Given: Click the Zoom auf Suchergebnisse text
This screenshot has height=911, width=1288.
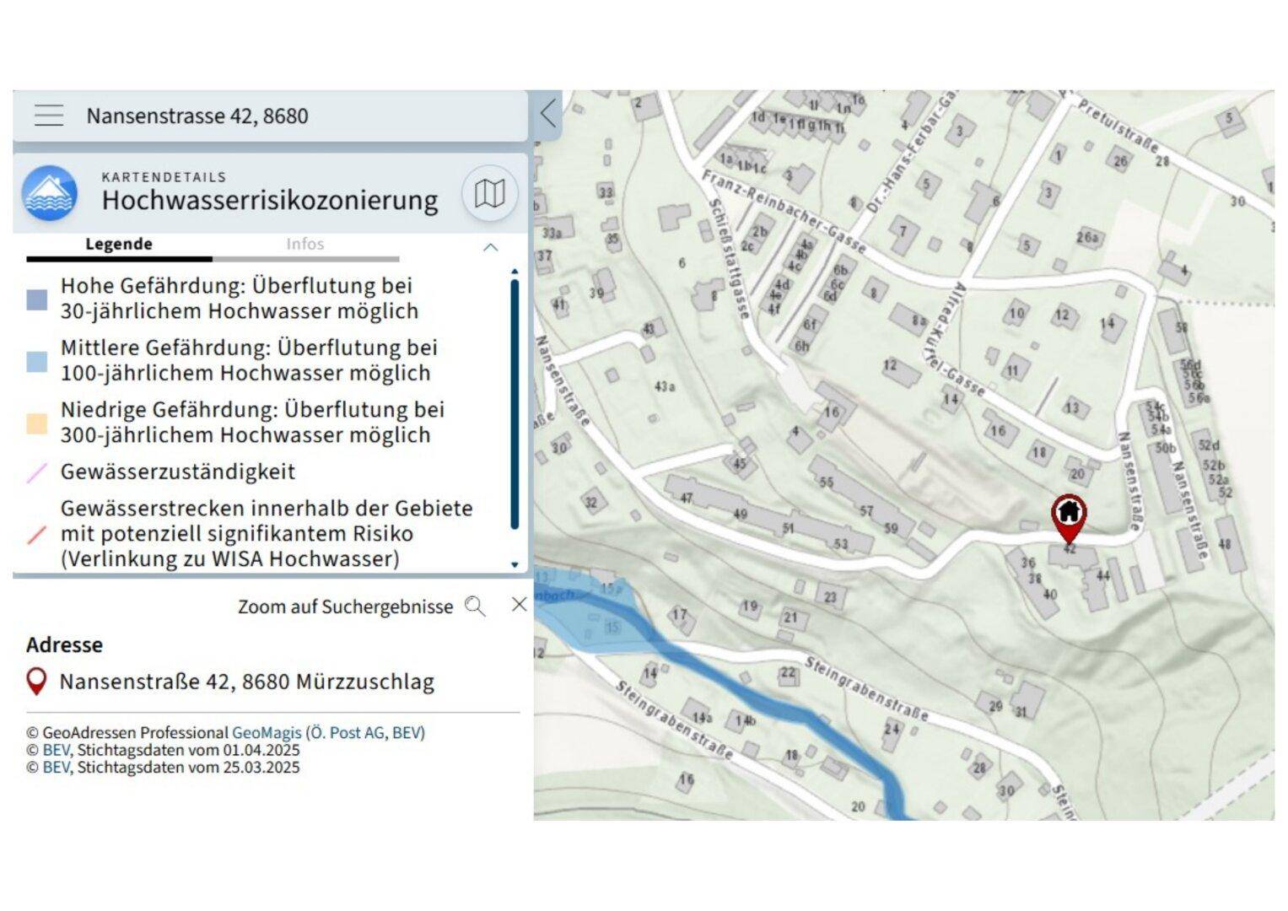Looking at the screenshot, I should (345, 606).
